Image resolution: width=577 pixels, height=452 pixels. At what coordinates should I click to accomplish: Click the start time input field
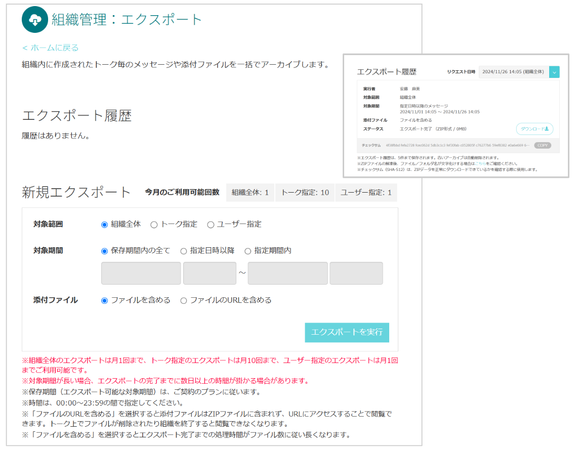pyautogui.click(x=210, y=273)
